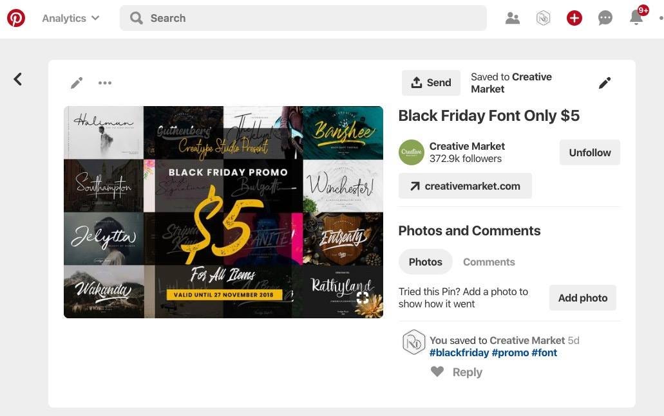Image resolution: width=664 pixels, height=416 pixels.
Task: Edit board with pencil icon beside Saved to
Action: point(605,83)
